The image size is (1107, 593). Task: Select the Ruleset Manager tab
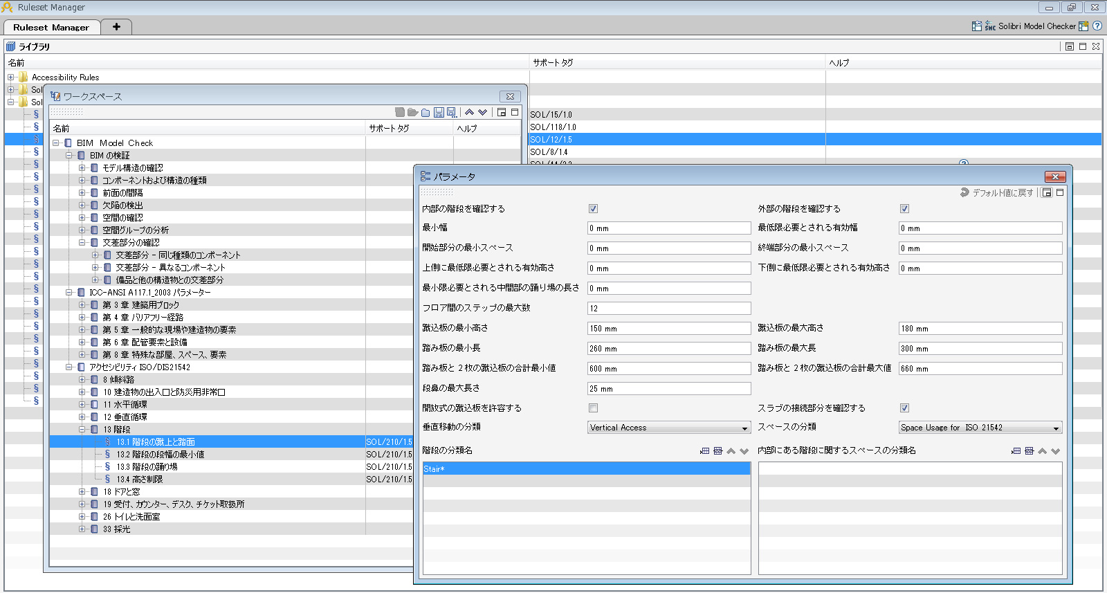(x=51, y=27)
